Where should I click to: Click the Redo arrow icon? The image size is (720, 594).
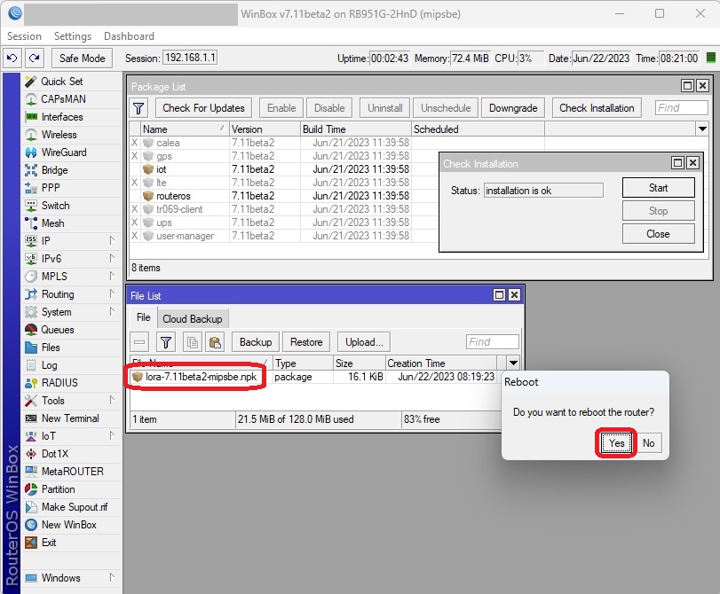[x=34, y=59]
